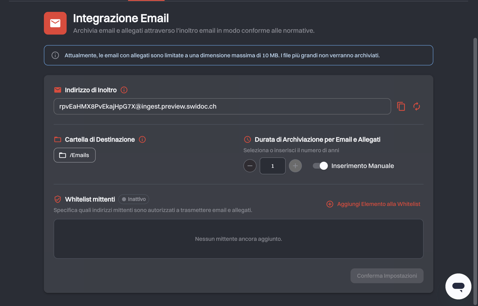Click the 'Whitelist mittenti' label
Screen dimensions: 478x306
tap(90, 199)
